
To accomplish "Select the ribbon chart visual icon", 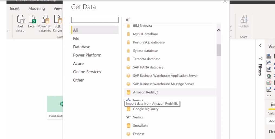I will point(269,69).
